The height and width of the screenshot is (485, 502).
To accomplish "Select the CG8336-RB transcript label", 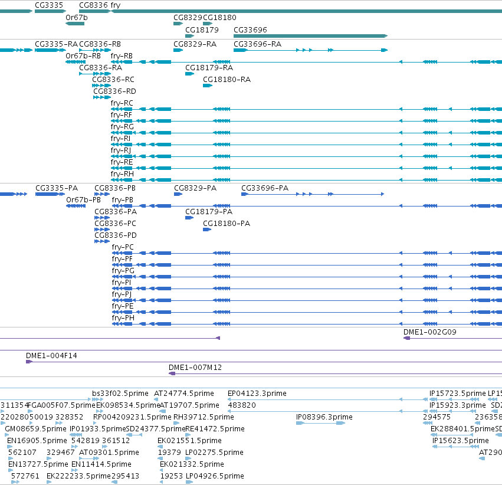I will (x=100, y=44).
